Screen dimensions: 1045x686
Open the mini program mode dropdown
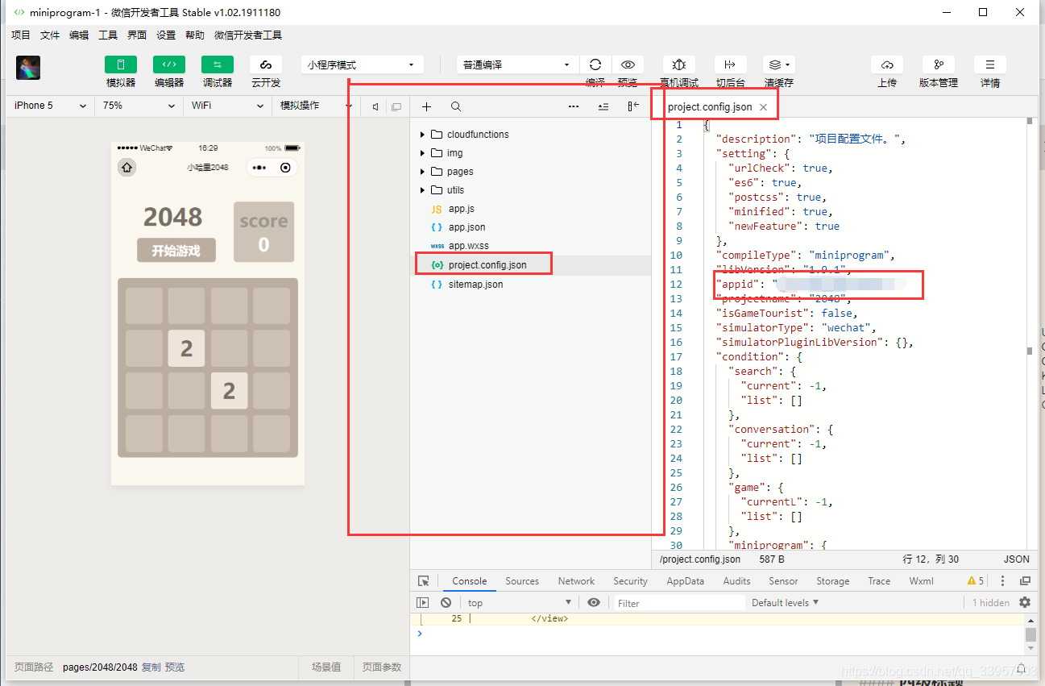click(363, 64)
